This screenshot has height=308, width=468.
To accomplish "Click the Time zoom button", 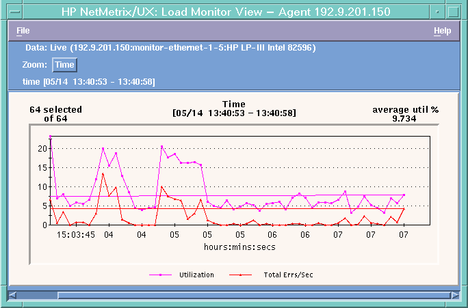I will pyautogui.click(x=65, y=65).
